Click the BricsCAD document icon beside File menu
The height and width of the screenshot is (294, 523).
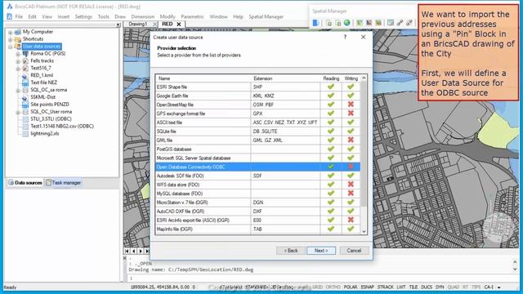click(9, 16)
